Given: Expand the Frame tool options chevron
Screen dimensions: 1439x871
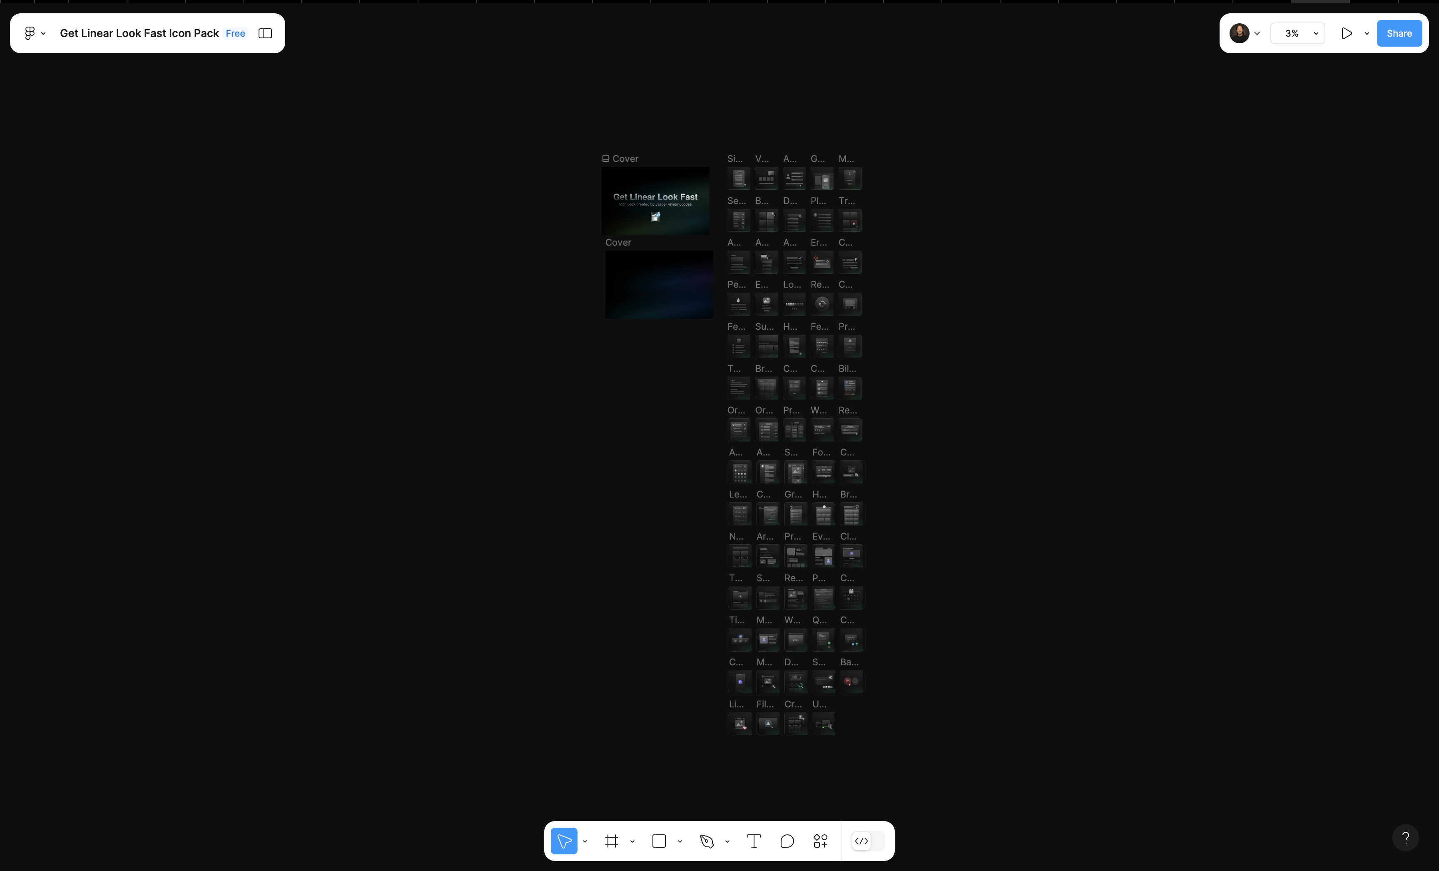Looking at the screenshot, I should click(632, 841).
